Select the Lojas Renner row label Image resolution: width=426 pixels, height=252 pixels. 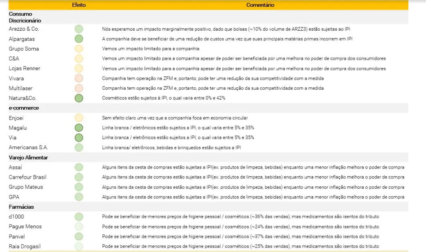[24, 68]
